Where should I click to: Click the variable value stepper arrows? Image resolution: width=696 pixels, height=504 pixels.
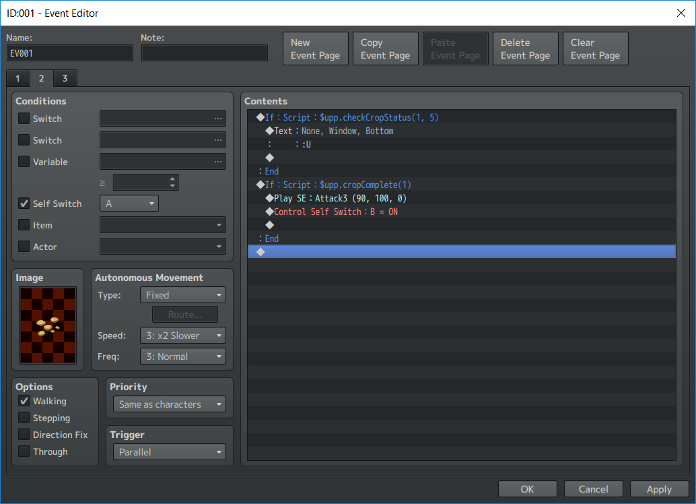click(173, 183)
